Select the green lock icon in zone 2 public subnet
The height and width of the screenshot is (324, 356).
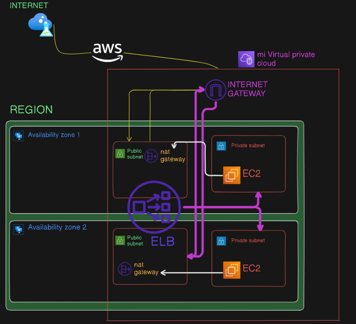tap(120, 240)
